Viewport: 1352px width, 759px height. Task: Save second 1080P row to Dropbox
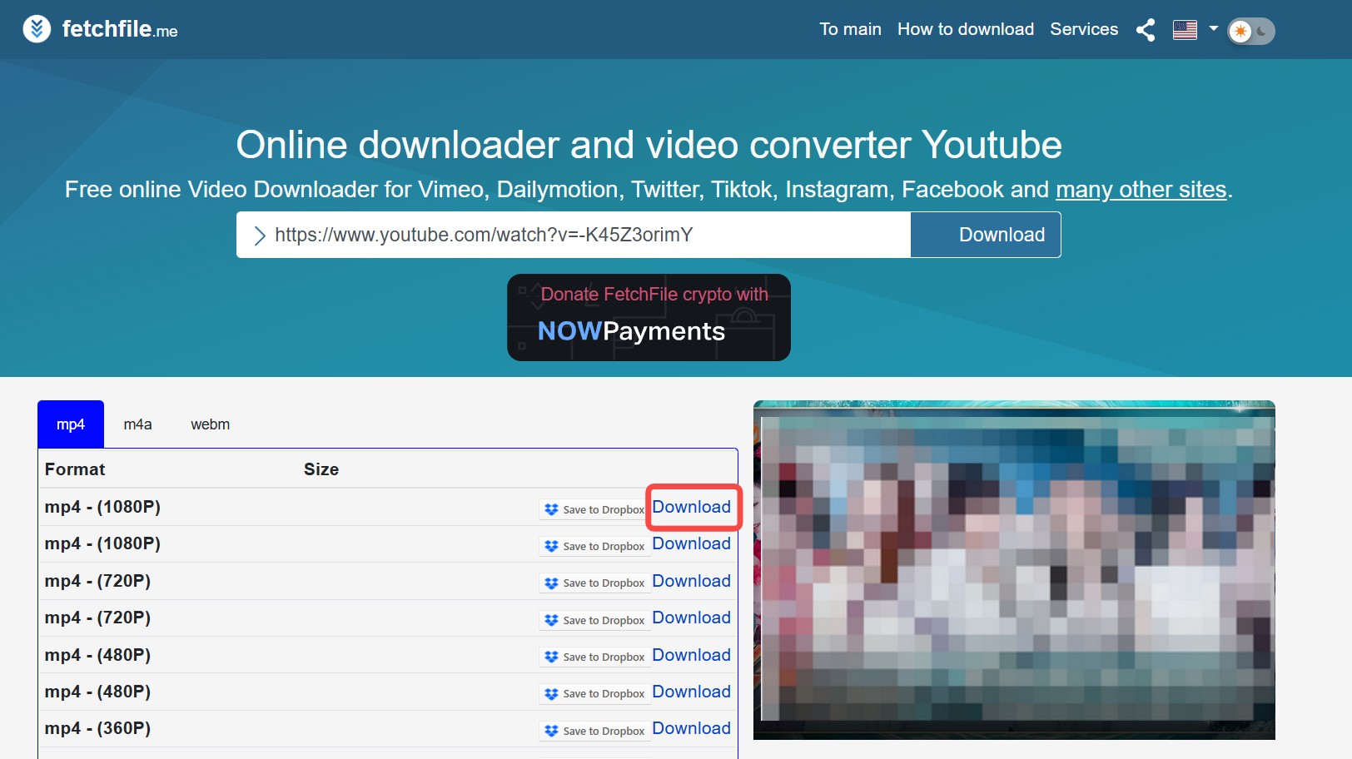[x=594, y=546]
